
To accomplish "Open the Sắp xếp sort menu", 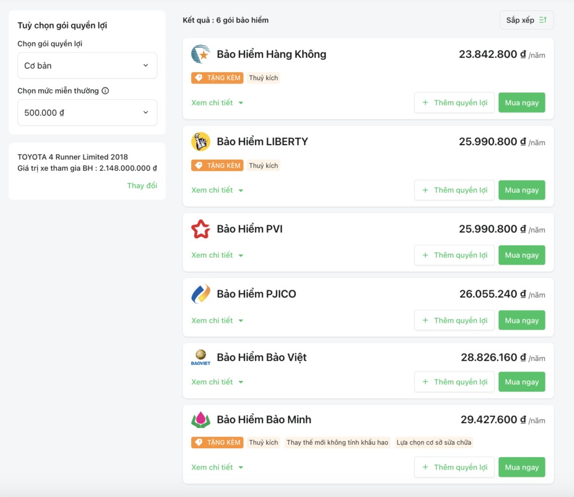I will [x=526, y=20].
